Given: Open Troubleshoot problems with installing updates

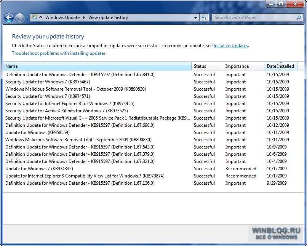Looking at the screenshot, I should [59, 53].
